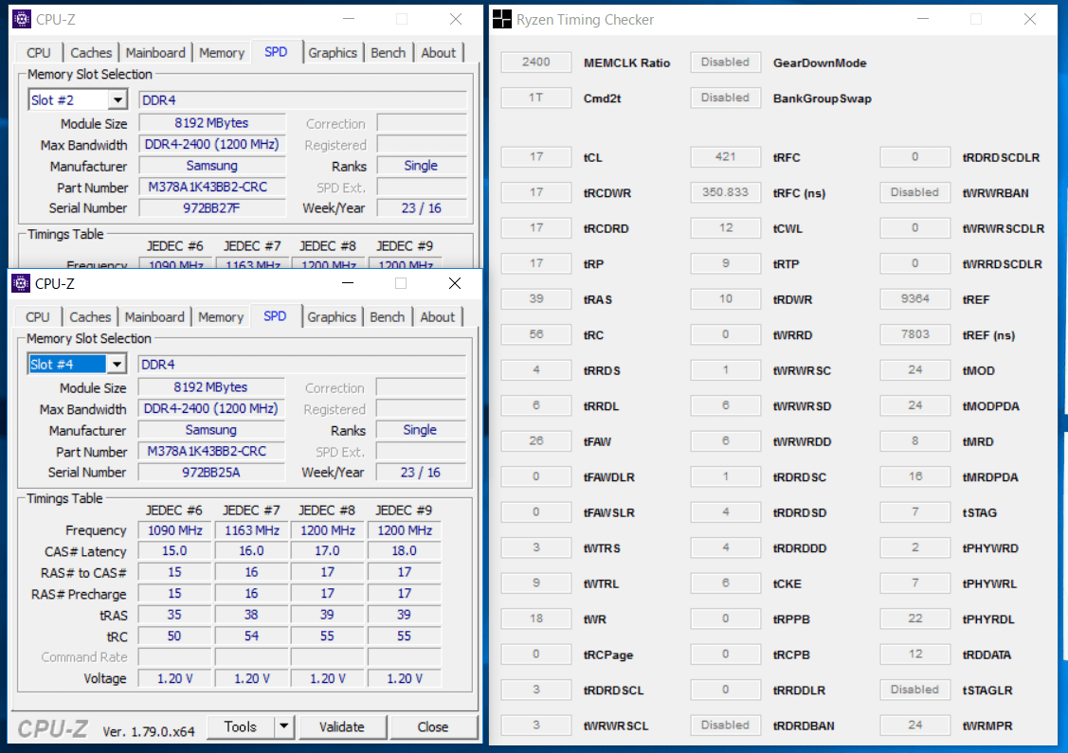Open the About tab in front CPU-Z window
The height and width of the screenshot is (753, 1068).
(437, 316)
